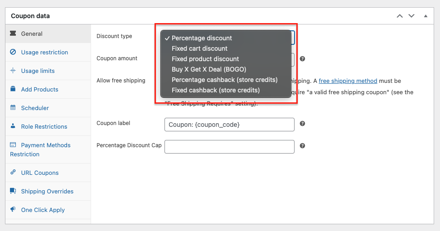Click the Shipping Overrides truck icon
The height and width of the screenshot is (231, 440).
[13, 191]
